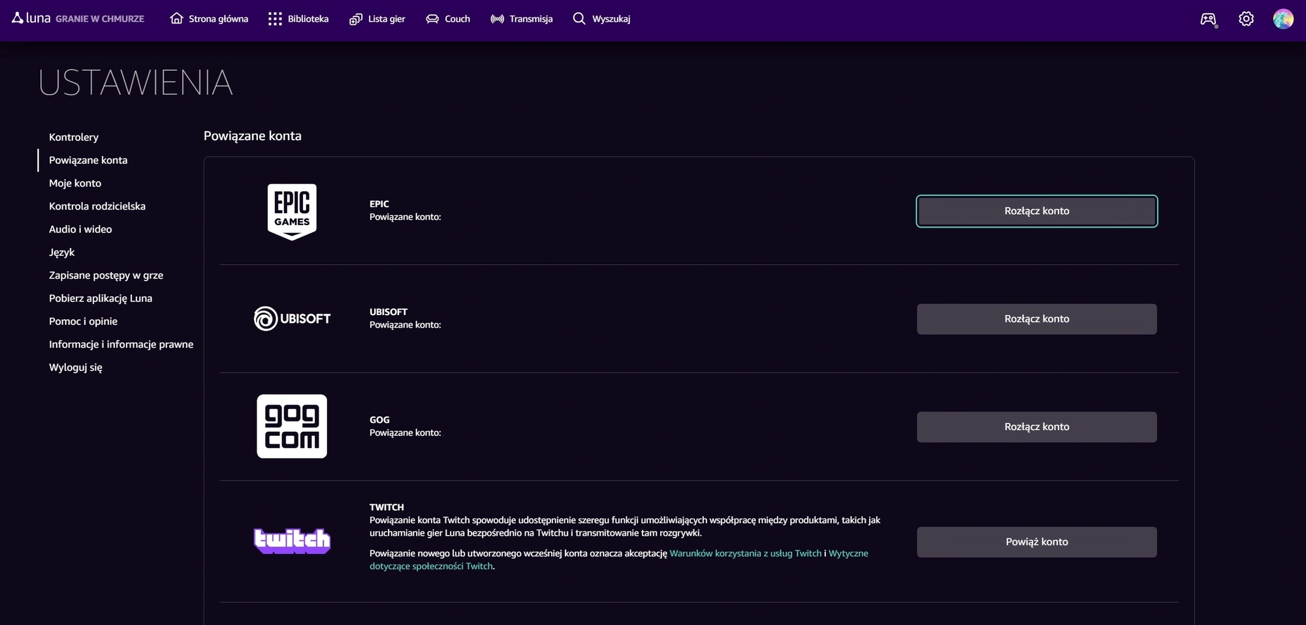This screenshot has height=625, width=1306.
Task: Click the Powiązane konta section heading
Action: 253,136
